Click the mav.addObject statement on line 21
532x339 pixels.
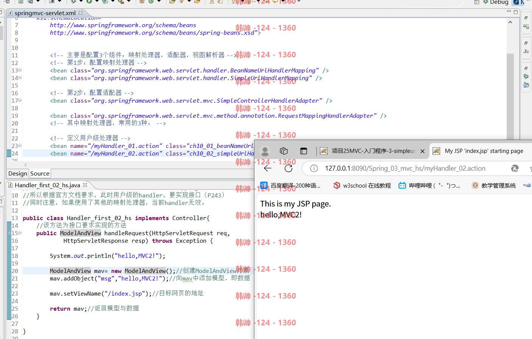109,279
